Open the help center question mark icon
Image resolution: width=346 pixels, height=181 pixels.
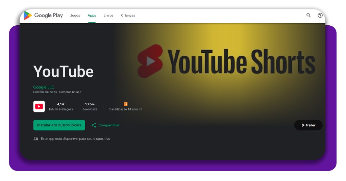pos(320,15)
